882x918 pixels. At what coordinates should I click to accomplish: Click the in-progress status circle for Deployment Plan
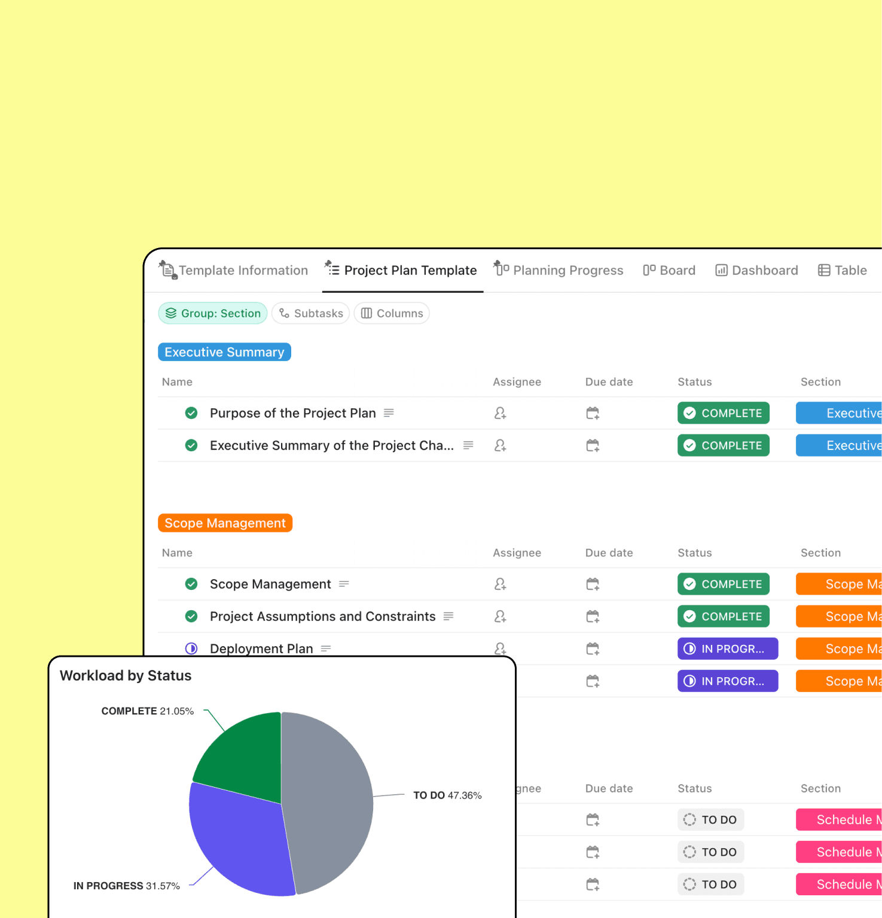coord(191,648)
